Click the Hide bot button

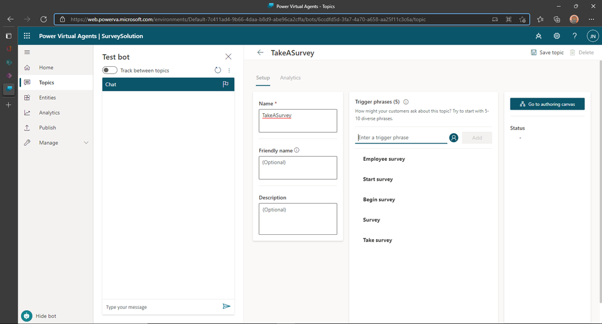39,316
